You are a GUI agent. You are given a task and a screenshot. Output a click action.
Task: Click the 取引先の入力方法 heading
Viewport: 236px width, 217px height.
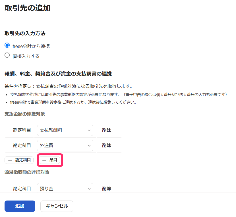tap(25, 34)
